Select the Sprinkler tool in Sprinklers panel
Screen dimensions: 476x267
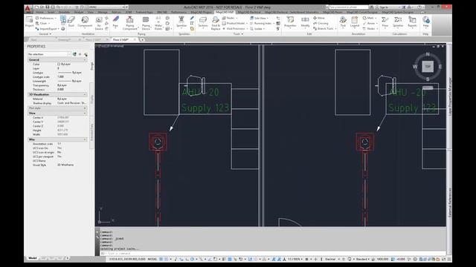click(x=181, y=22)
